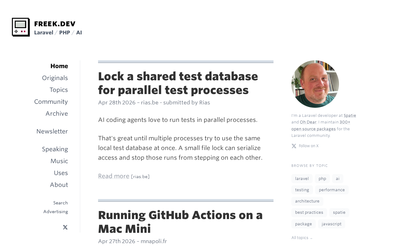Open the Oh Dear link in bio
This screenshot has width=401, height=250.
308,122
